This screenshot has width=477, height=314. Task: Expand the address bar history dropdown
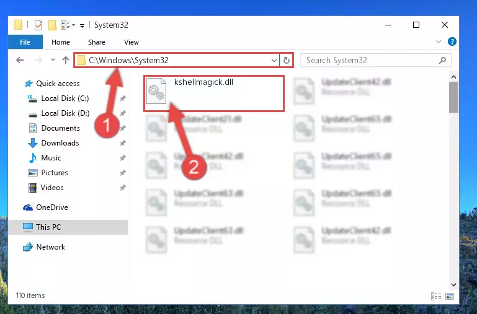pyautogui.click(x=274, y=61)
